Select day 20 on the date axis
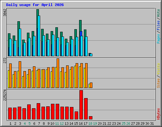 point(100,124)
